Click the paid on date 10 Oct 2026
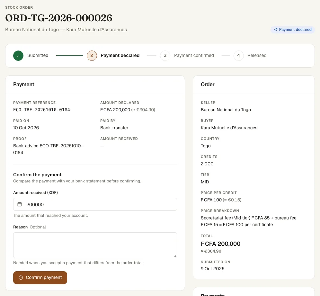The image size is (320, 296). click(x=26, y=128)
